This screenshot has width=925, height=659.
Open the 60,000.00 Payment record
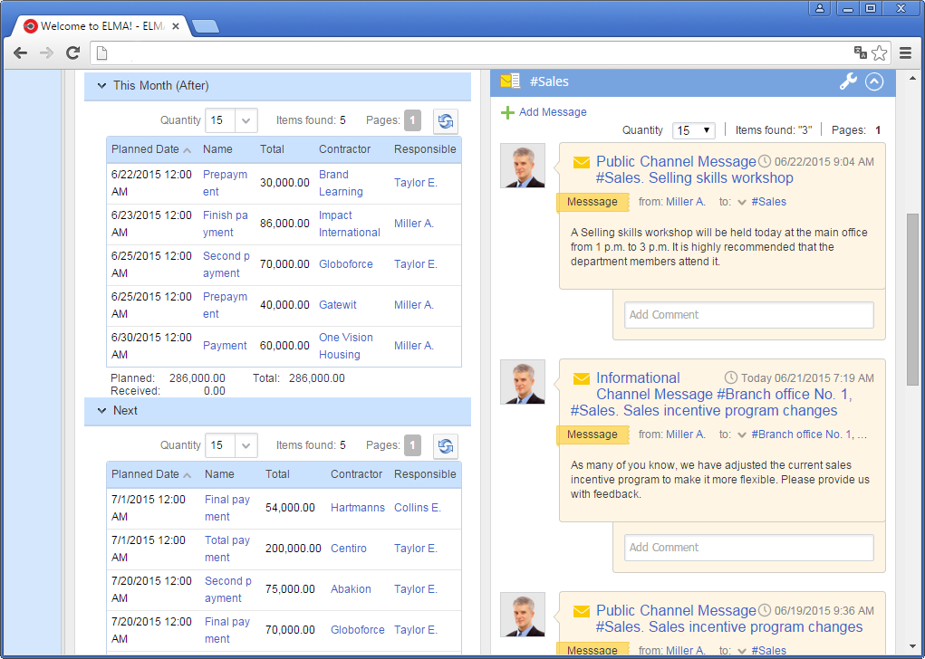(225, 346)
